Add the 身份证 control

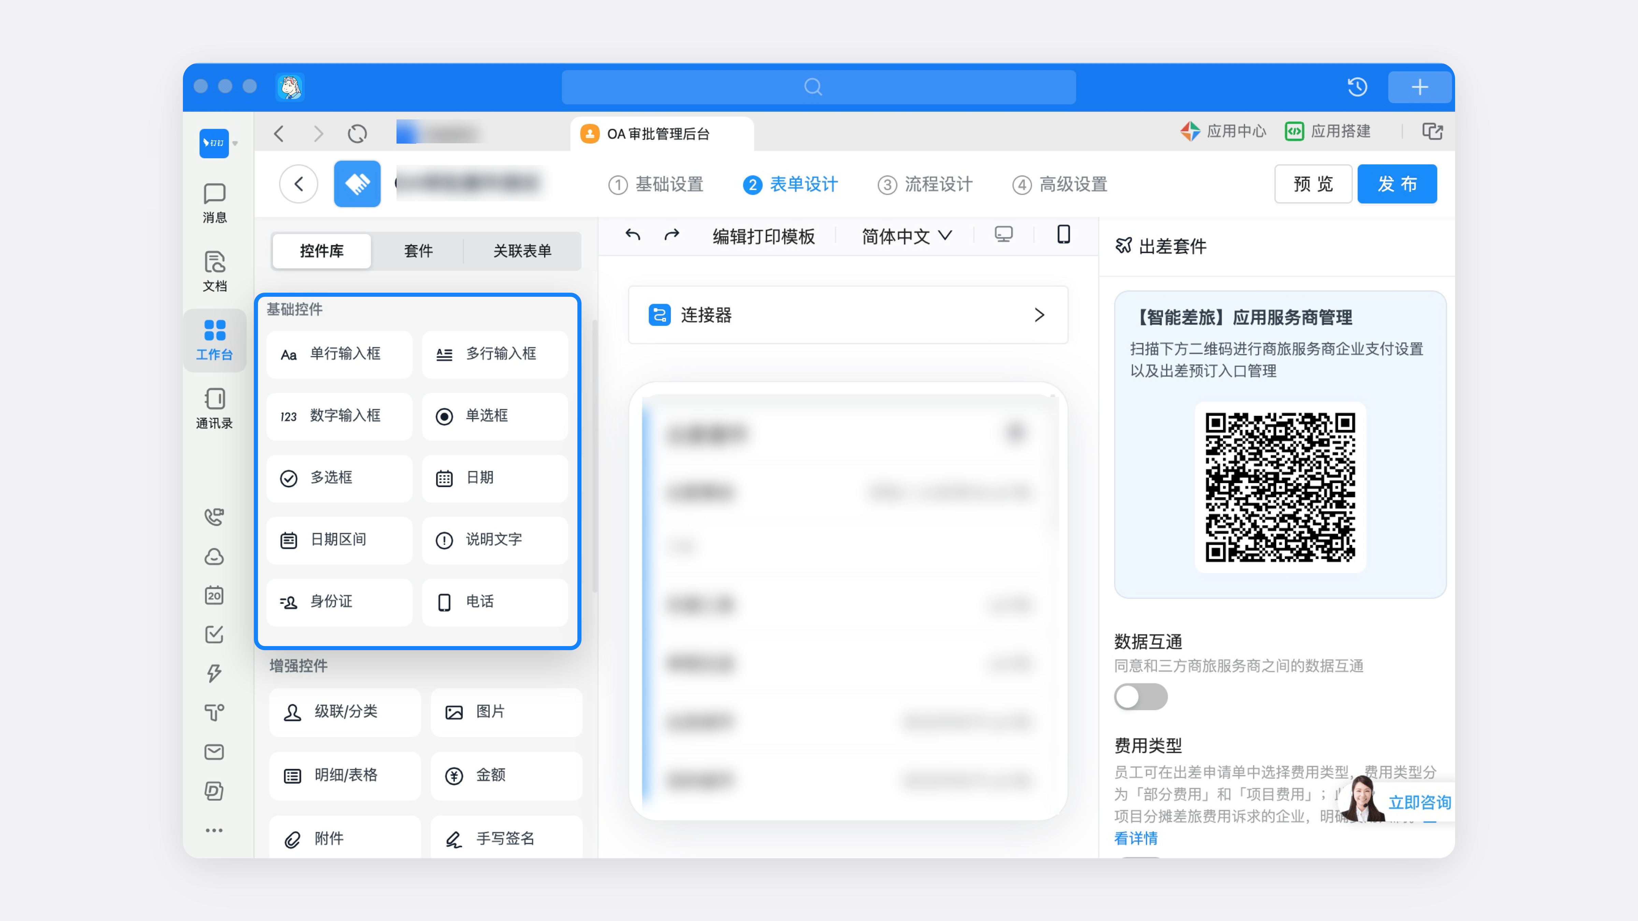coord(340,602)
